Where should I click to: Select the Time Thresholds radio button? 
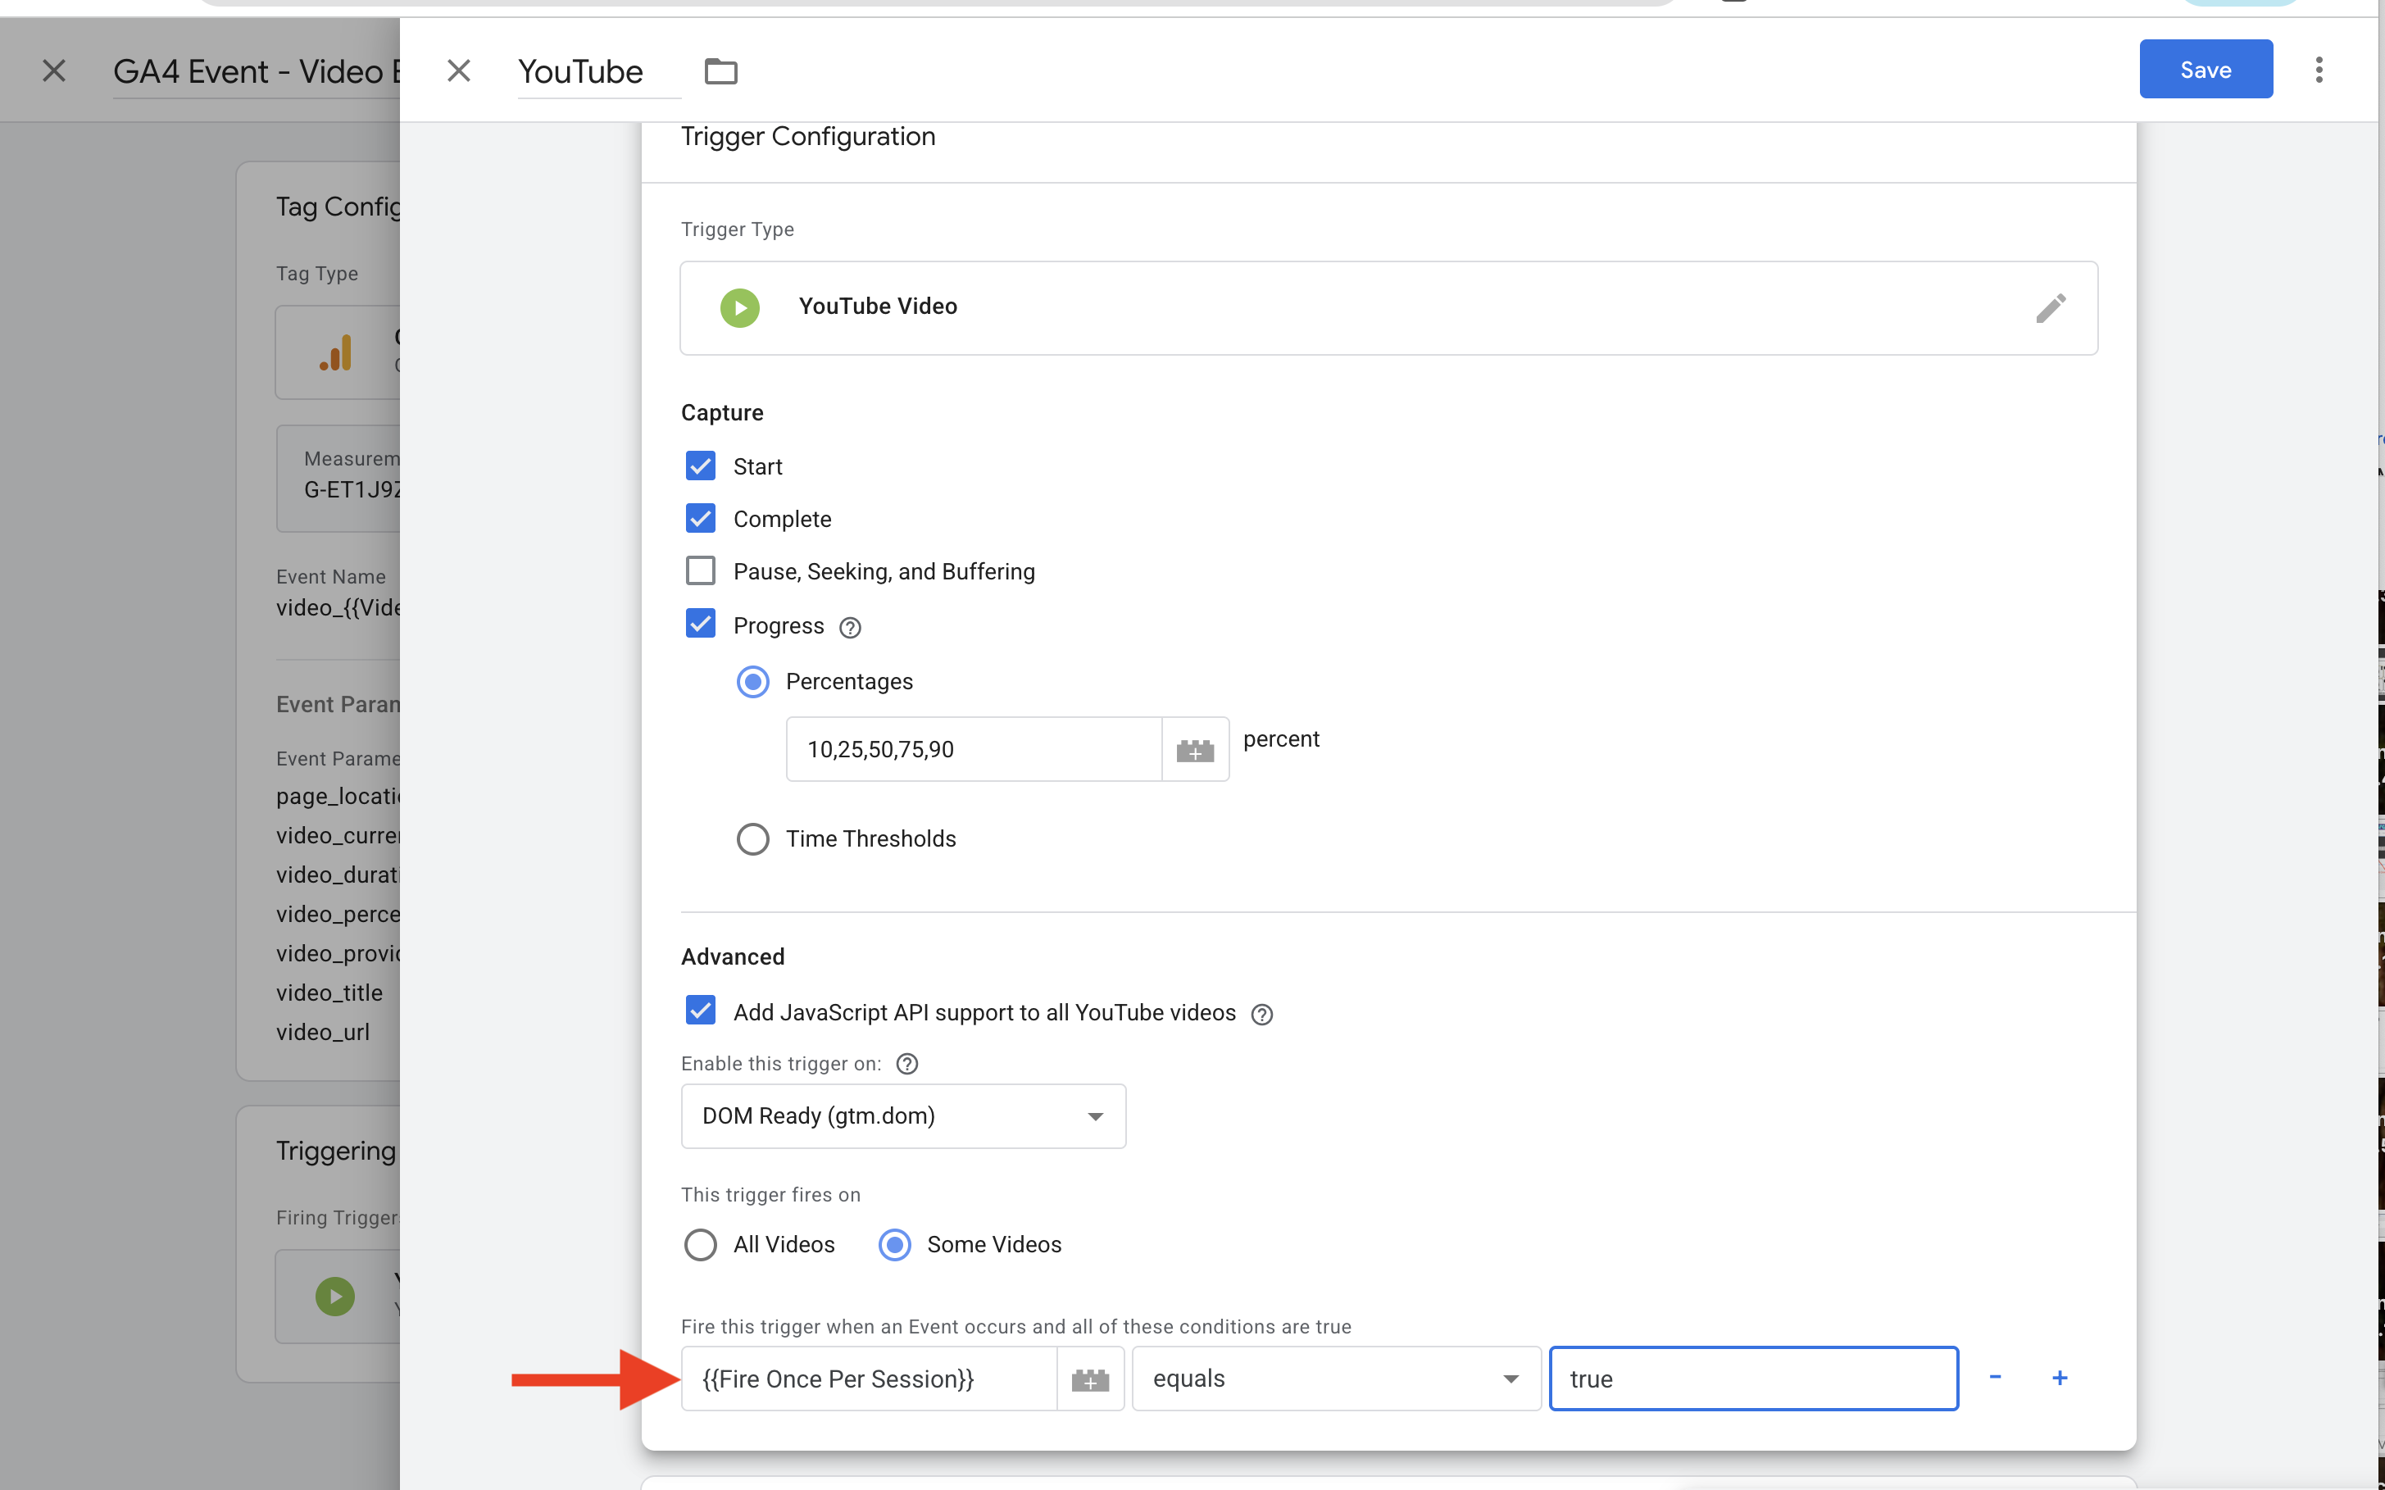coord(753,838)
